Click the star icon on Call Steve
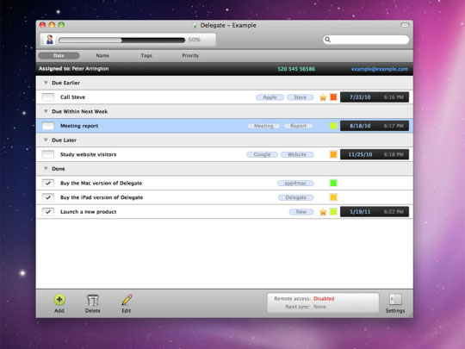 pyautogui.click(x=323, y=97)
